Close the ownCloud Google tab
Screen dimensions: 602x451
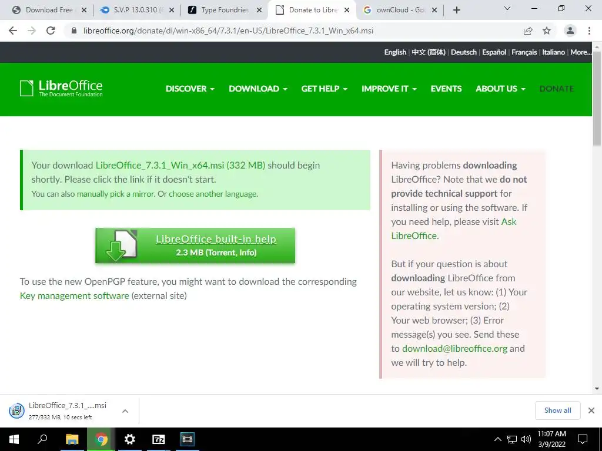coord(434,10)
